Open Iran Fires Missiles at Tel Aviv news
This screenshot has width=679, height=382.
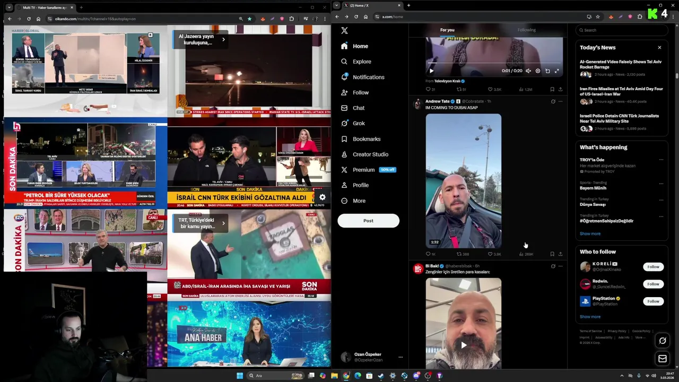tap(621, 95)
